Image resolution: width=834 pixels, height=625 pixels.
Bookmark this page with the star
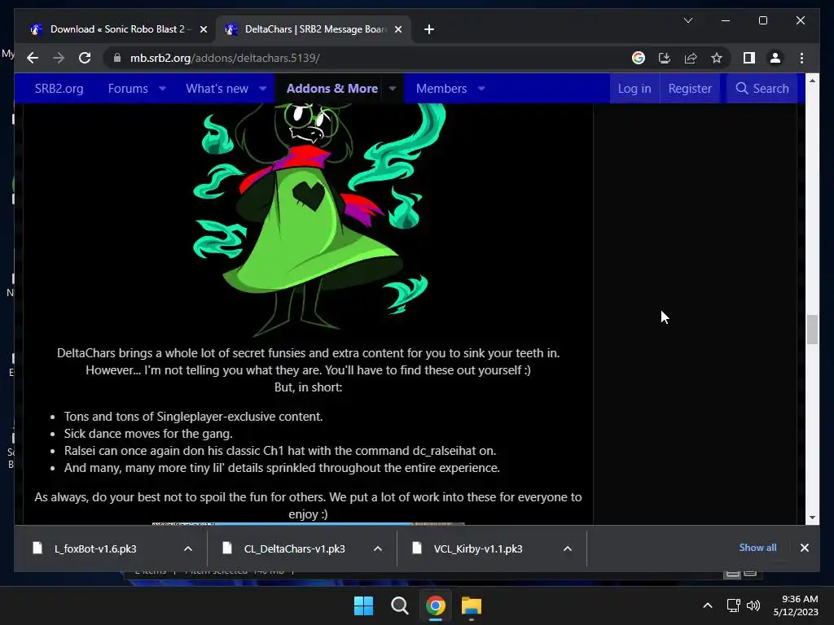tap(717, 58)
